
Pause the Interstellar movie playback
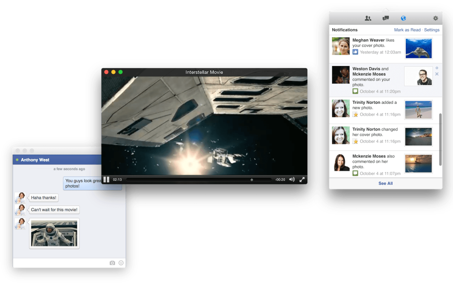click(107, 180)
